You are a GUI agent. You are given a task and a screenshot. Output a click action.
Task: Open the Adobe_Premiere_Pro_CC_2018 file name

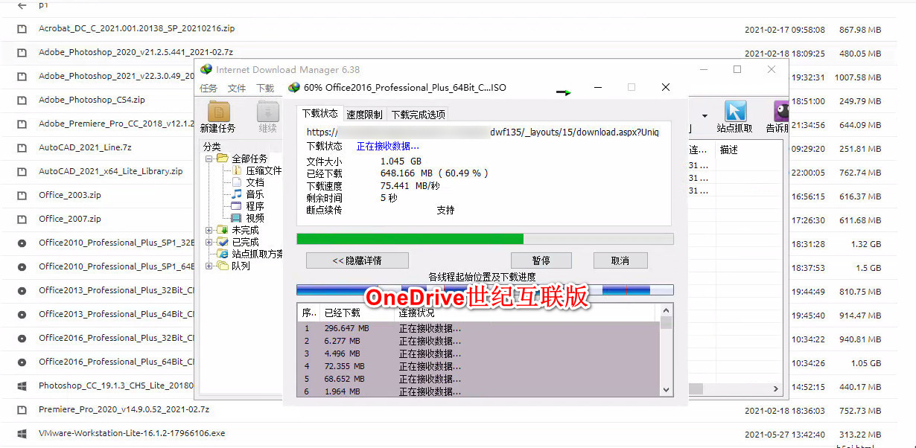116,124
